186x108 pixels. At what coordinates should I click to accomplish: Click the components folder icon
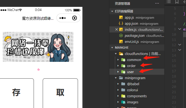[x=123, y=96]
